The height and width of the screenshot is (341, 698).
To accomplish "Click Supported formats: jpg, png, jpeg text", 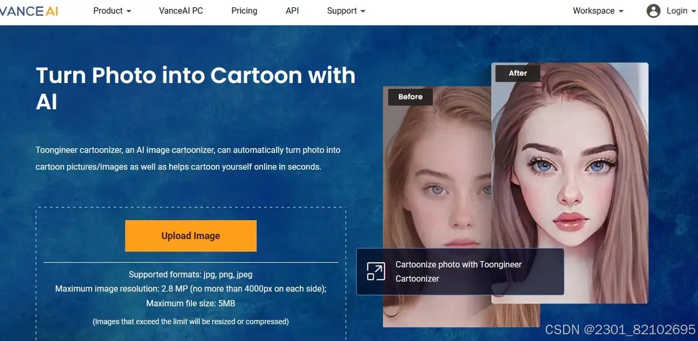I will (x=191, y=275).
